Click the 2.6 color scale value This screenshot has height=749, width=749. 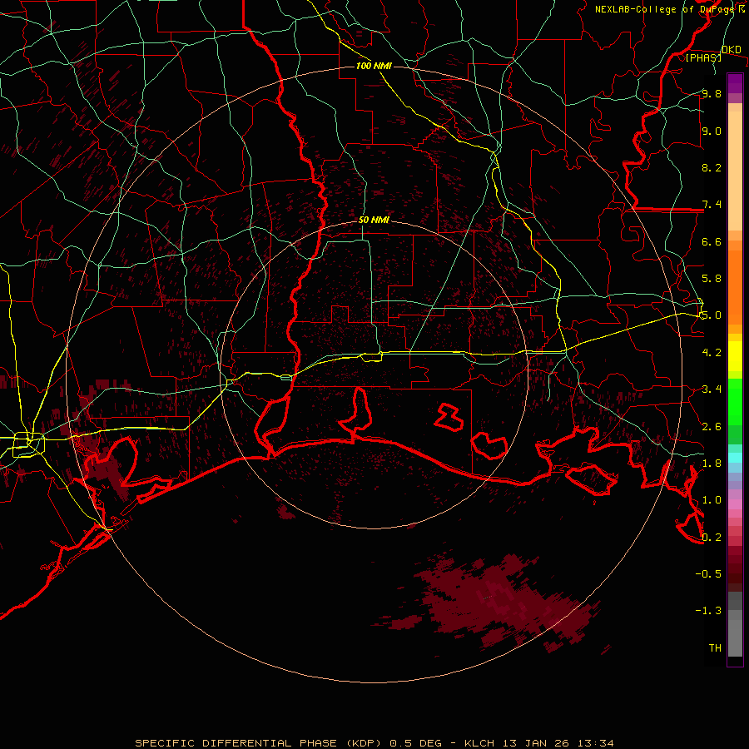coord(712,427)
